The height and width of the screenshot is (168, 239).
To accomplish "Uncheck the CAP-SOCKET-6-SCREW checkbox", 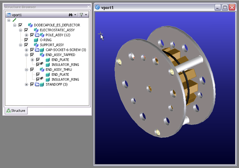I will pos(32,50).
